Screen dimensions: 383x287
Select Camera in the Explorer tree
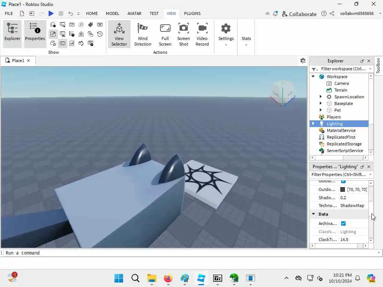coord(341,83)
